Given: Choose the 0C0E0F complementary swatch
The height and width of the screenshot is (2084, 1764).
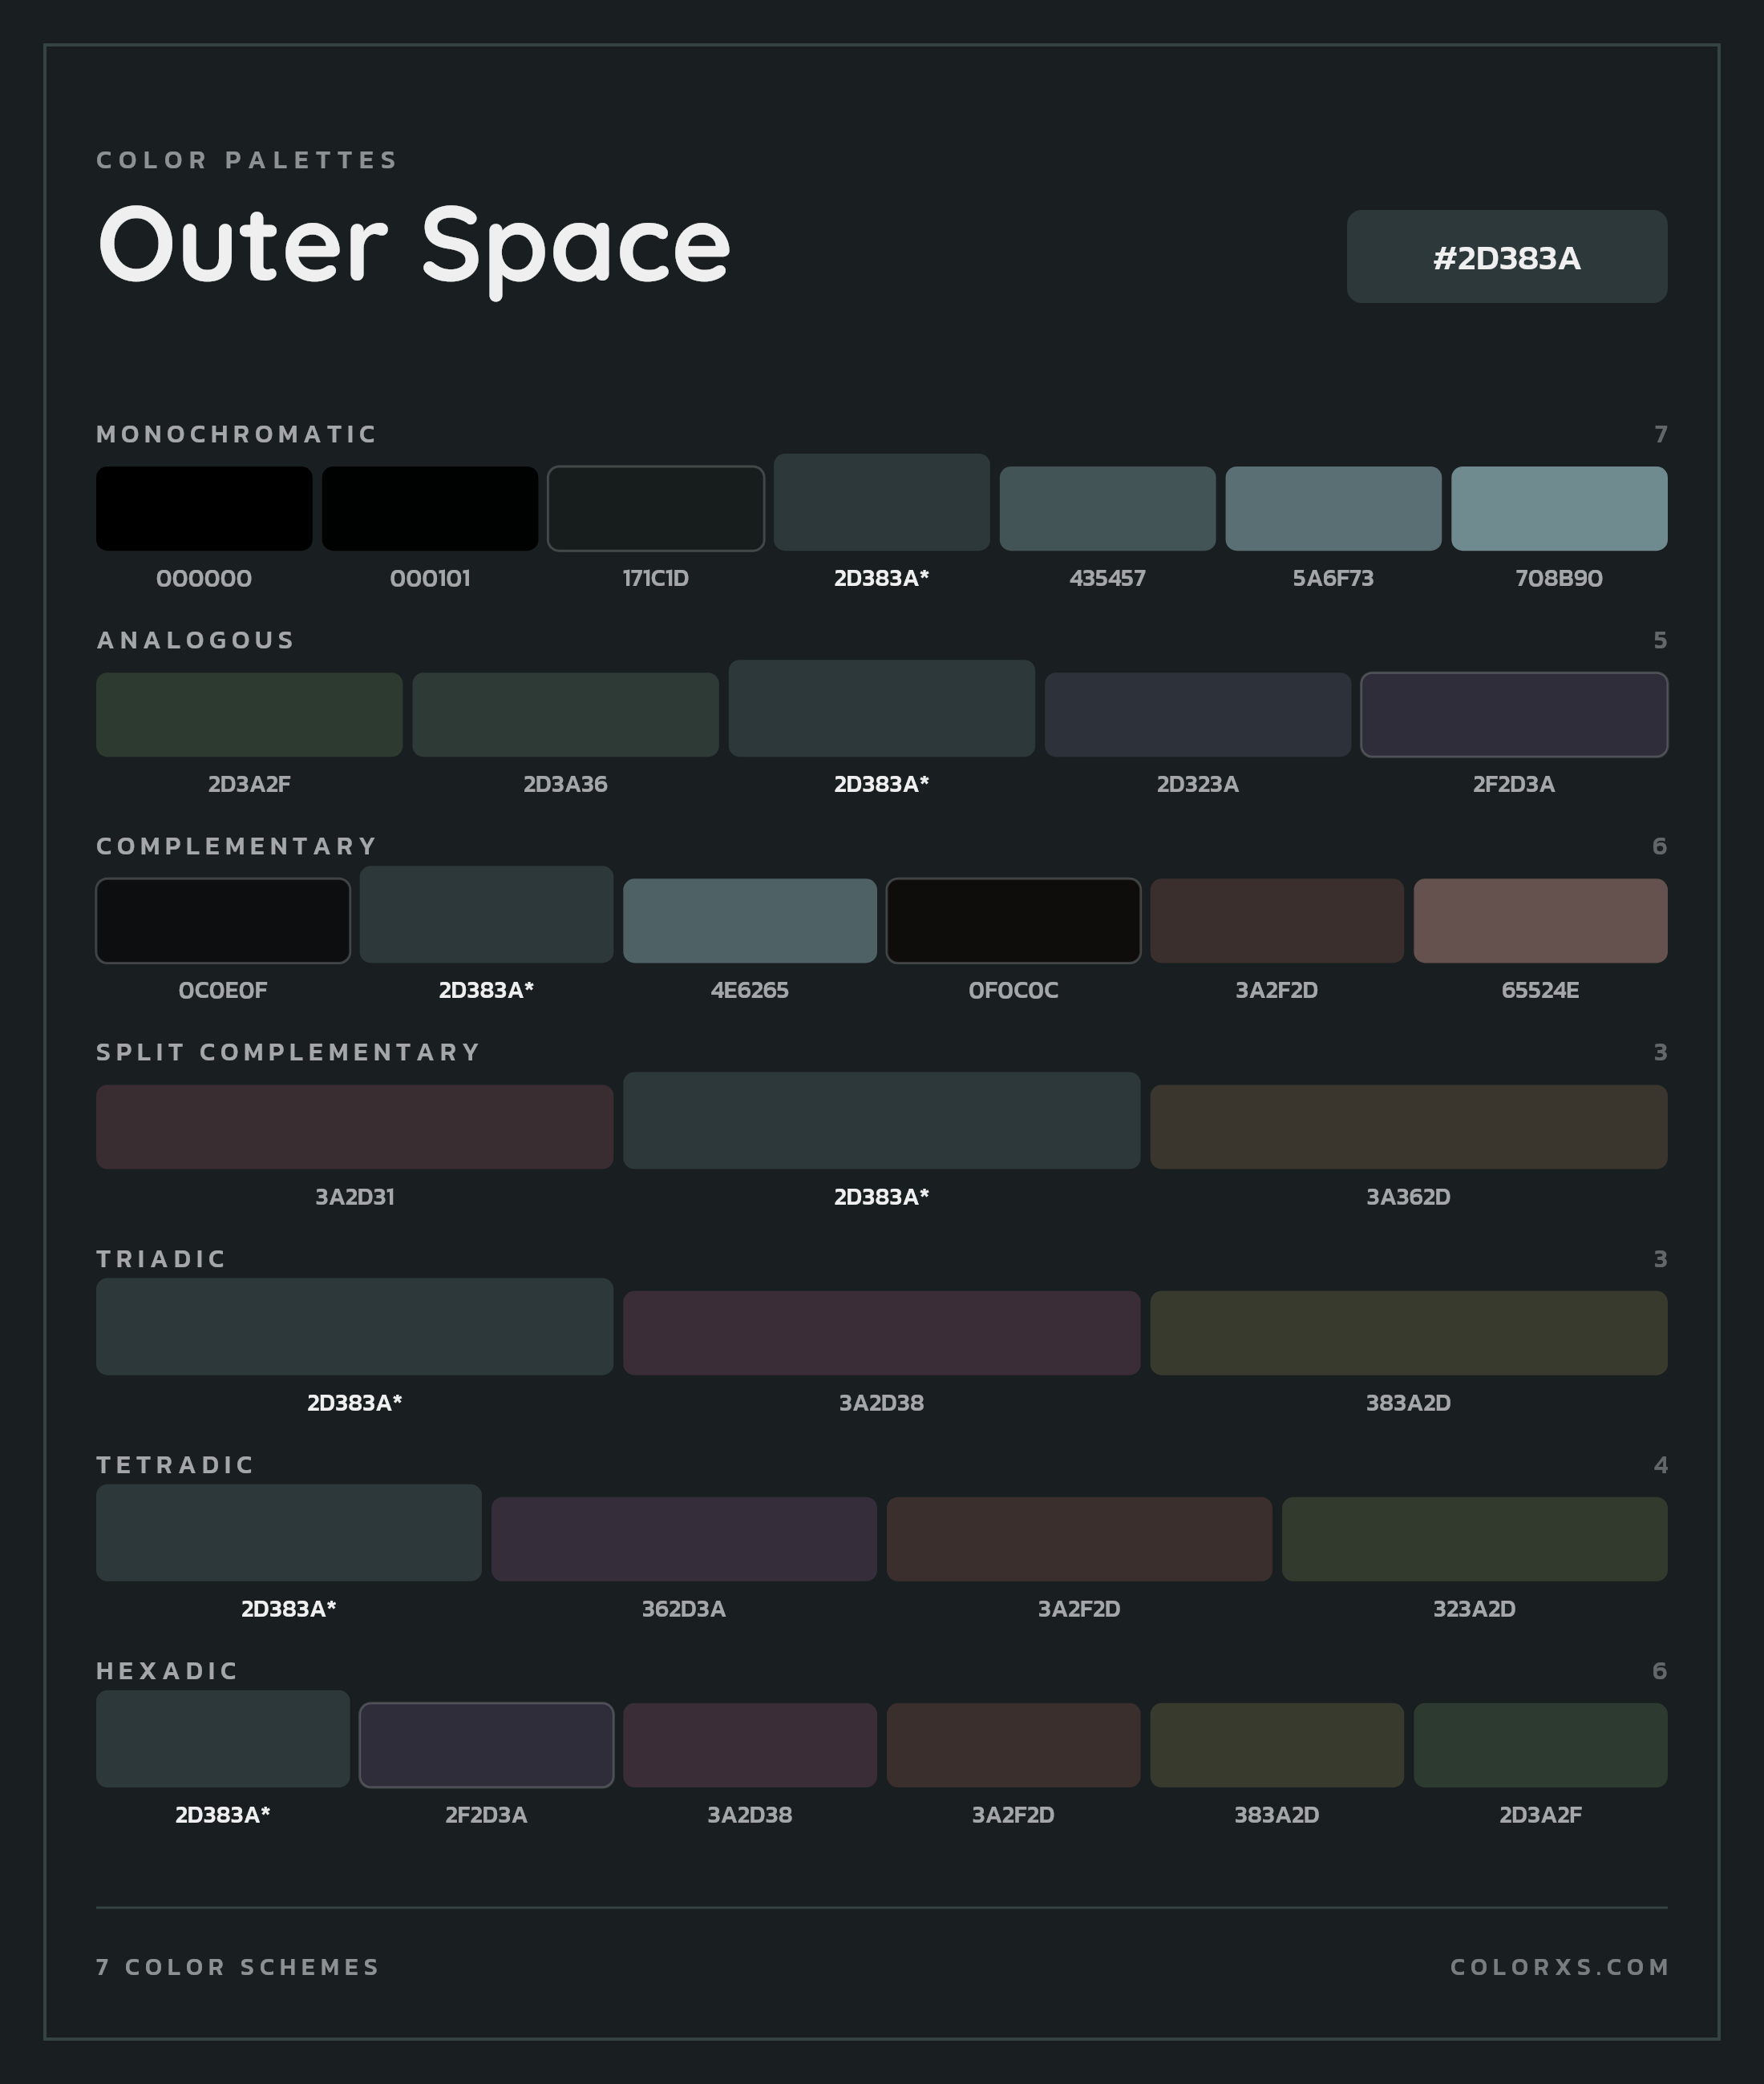Looking at the screenshot, I should (x=223, y=920).
